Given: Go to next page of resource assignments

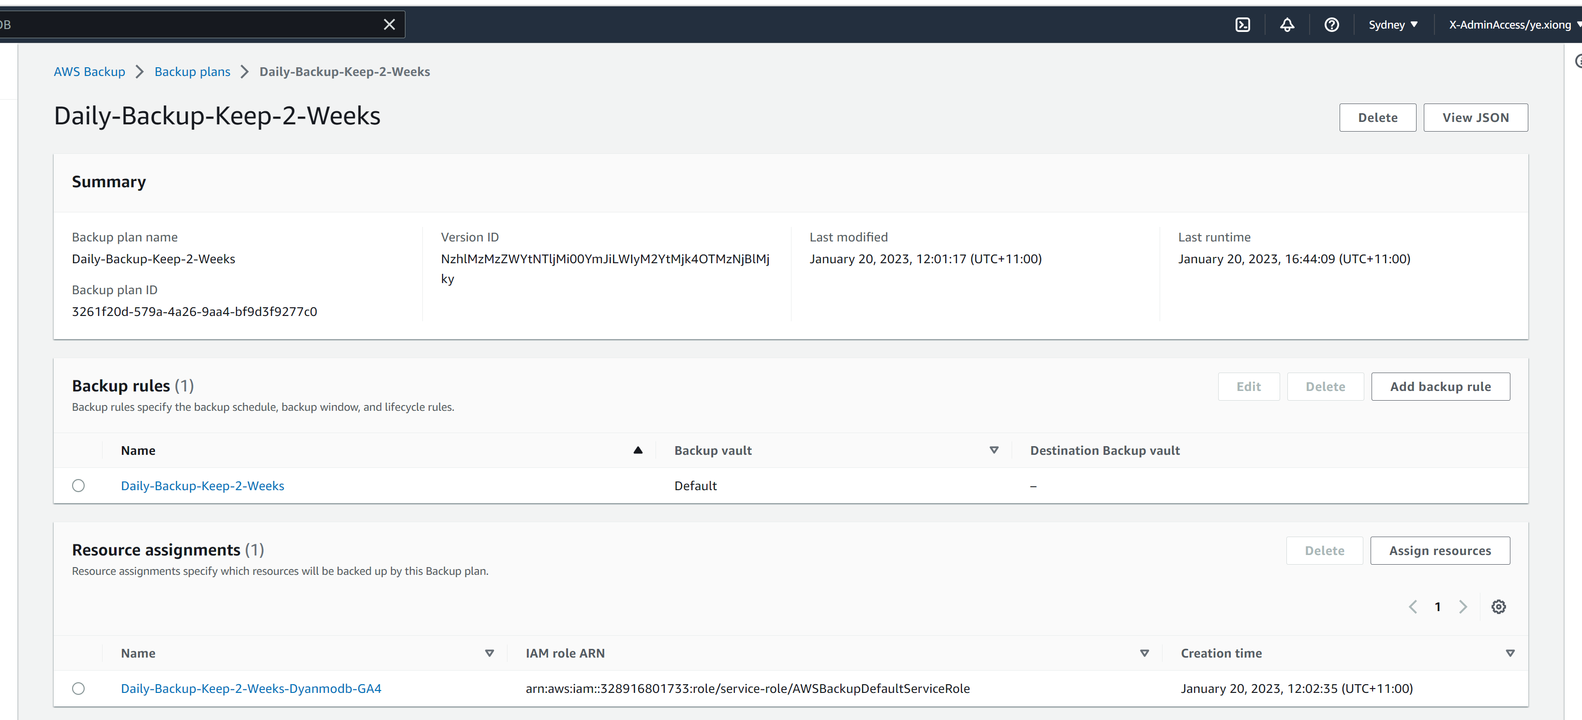Looking at the screenshot, I should tap(1463, 606).
